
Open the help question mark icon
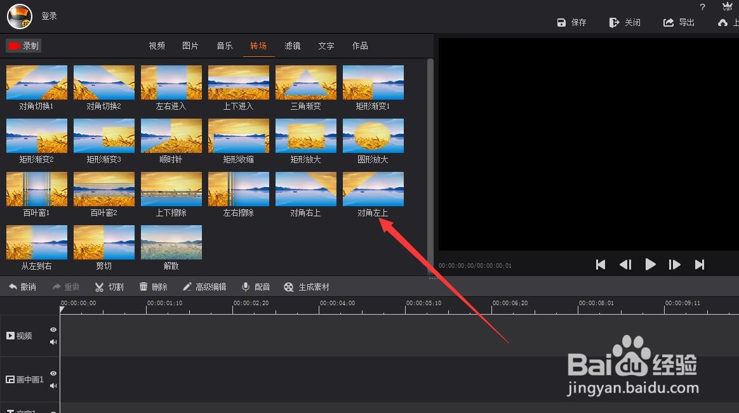702,7
